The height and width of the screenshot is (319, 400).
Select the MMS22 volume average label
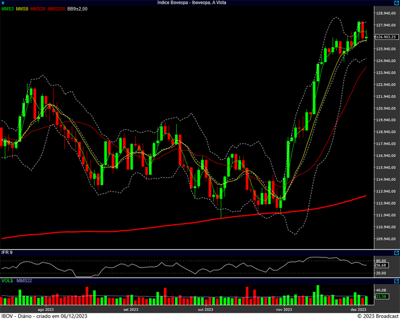coord(24,281)
